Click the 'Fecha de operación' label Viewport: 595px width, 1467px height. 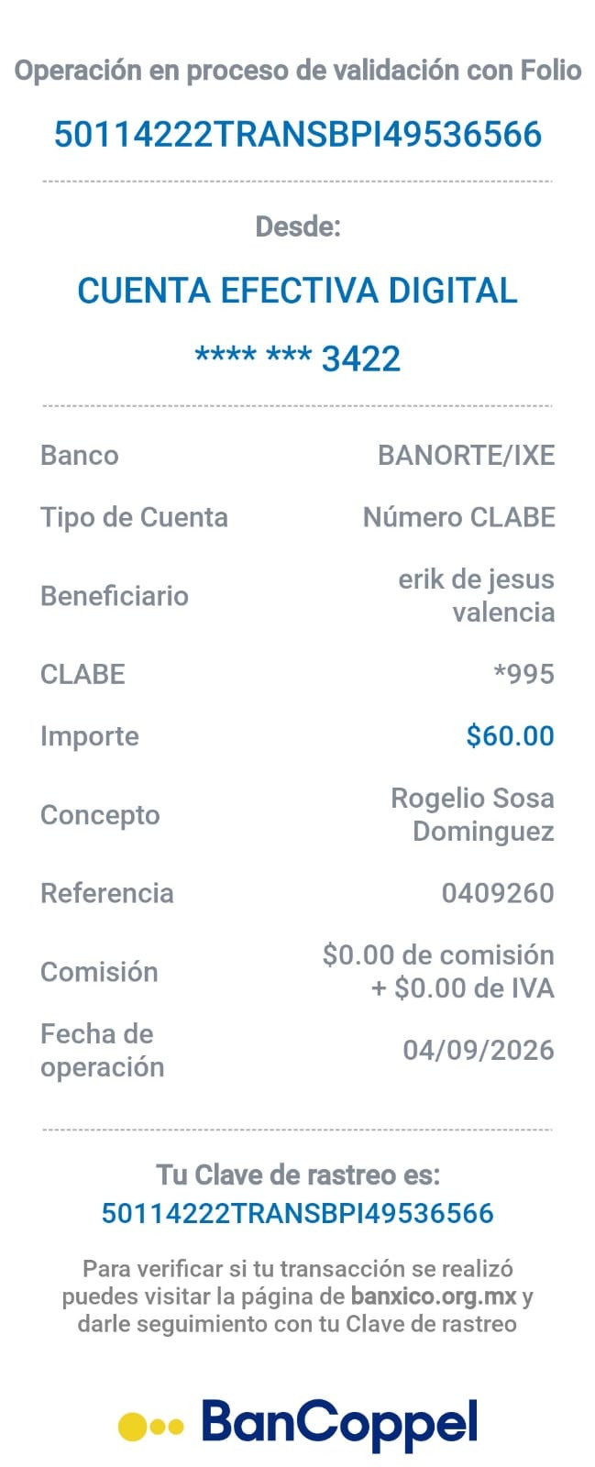point(103,1051)
